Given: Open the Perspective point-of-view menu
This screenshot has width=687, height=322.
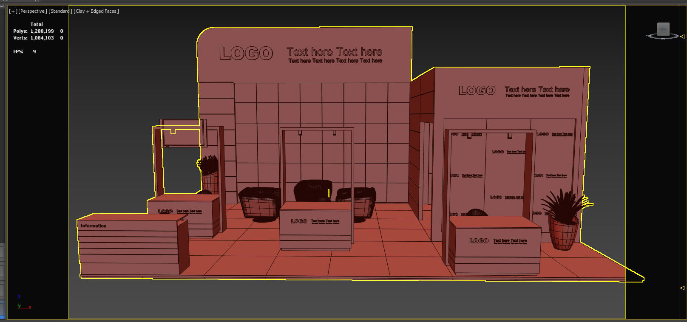Looking at the screenshot, I should pyautogui.click(x=33, y=11).
